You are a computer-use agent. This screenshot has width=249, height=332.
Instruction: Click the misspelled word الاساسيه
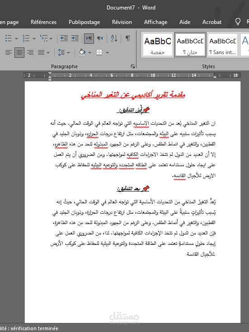141,123
